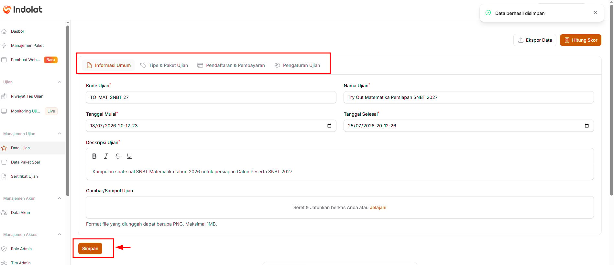Open calendar picker for Tanggal Mulai
The height and width of the screenshot is (265, 614).
click(x=329, y=126)
